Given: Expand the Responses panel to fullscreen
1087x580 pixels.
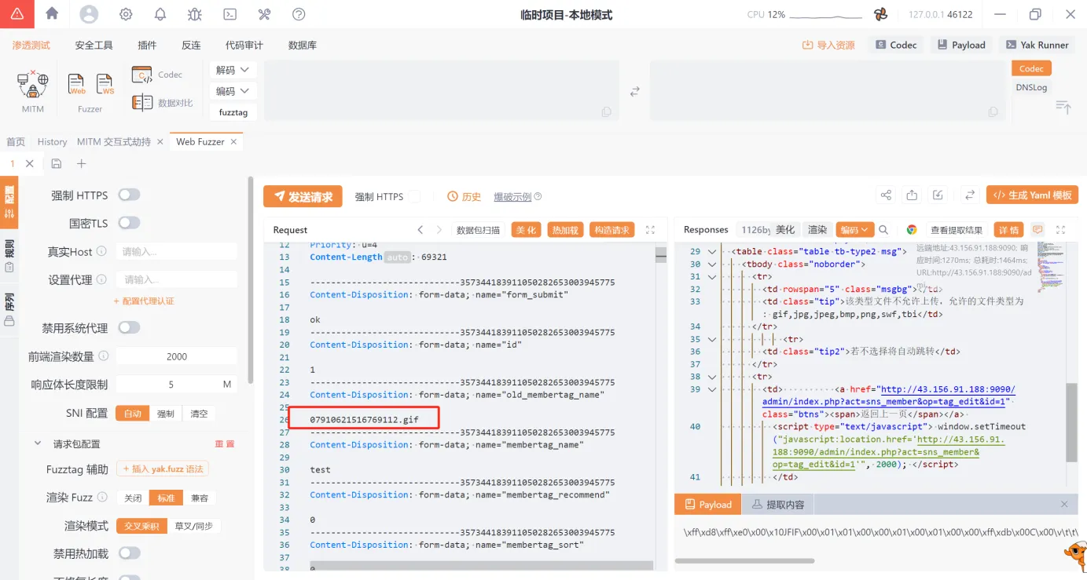Looking at the screenshot, I should coord(1060,230).
